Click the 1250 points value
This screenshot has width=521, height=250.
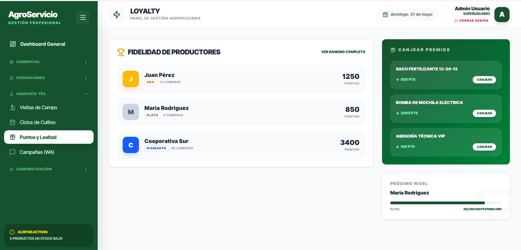point(351,76)
